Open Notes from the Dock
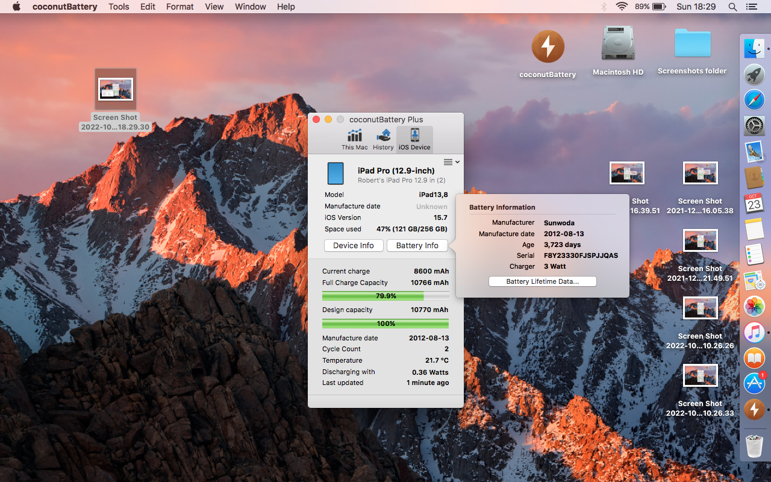 tap(754, 229)
